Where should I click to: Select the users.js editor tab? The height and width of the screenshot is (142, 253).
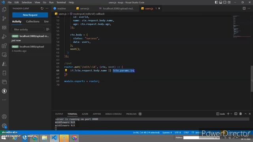(149, 8)
